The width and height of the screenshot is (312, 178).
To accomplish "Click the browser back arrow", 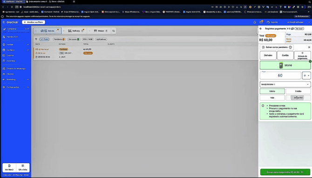I will pos(3,7).
